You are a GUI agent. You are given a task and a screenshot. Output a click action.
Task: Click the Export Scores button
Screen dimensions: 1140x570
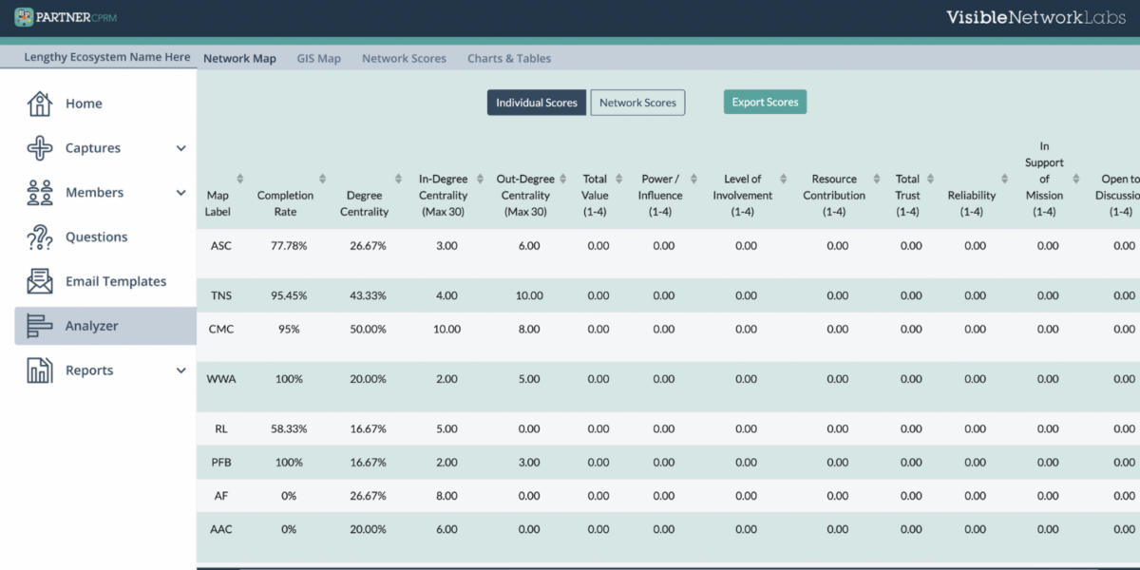765,102
